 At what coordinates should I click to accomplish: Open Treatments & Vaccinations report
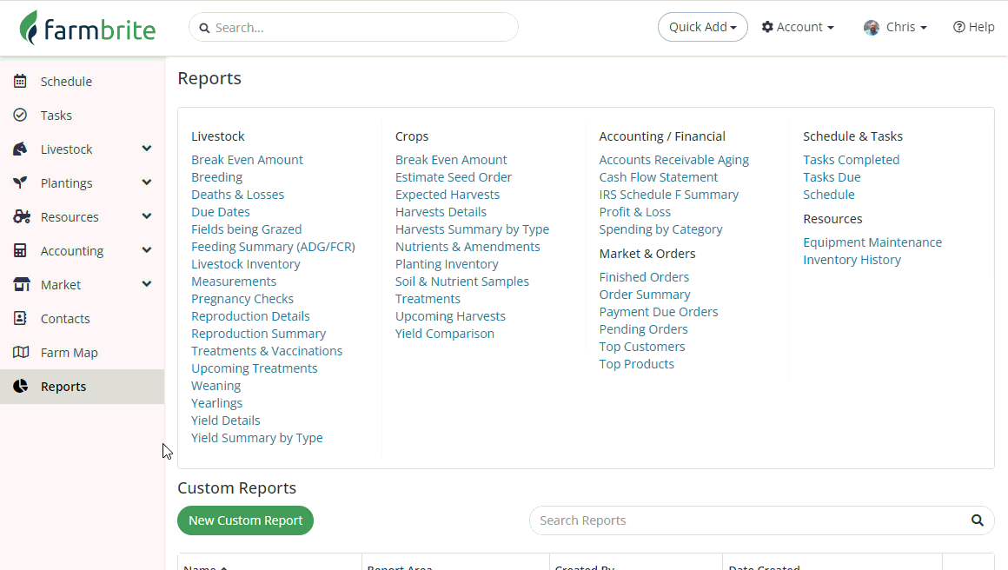pos(267,351)
